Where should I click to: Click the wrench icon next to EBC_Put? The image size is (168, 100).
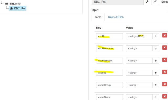pyautogui.click(x=147, y=2)
